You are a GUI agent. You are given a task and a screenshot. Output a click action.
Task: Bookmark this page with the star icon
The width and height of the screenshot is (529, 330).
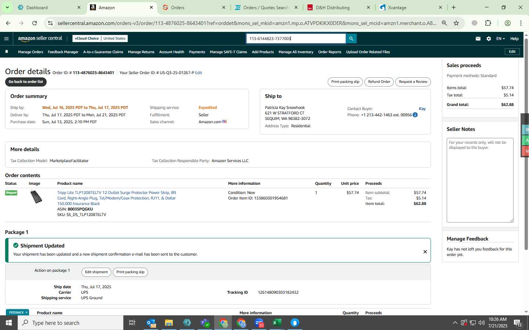(456, 23)
